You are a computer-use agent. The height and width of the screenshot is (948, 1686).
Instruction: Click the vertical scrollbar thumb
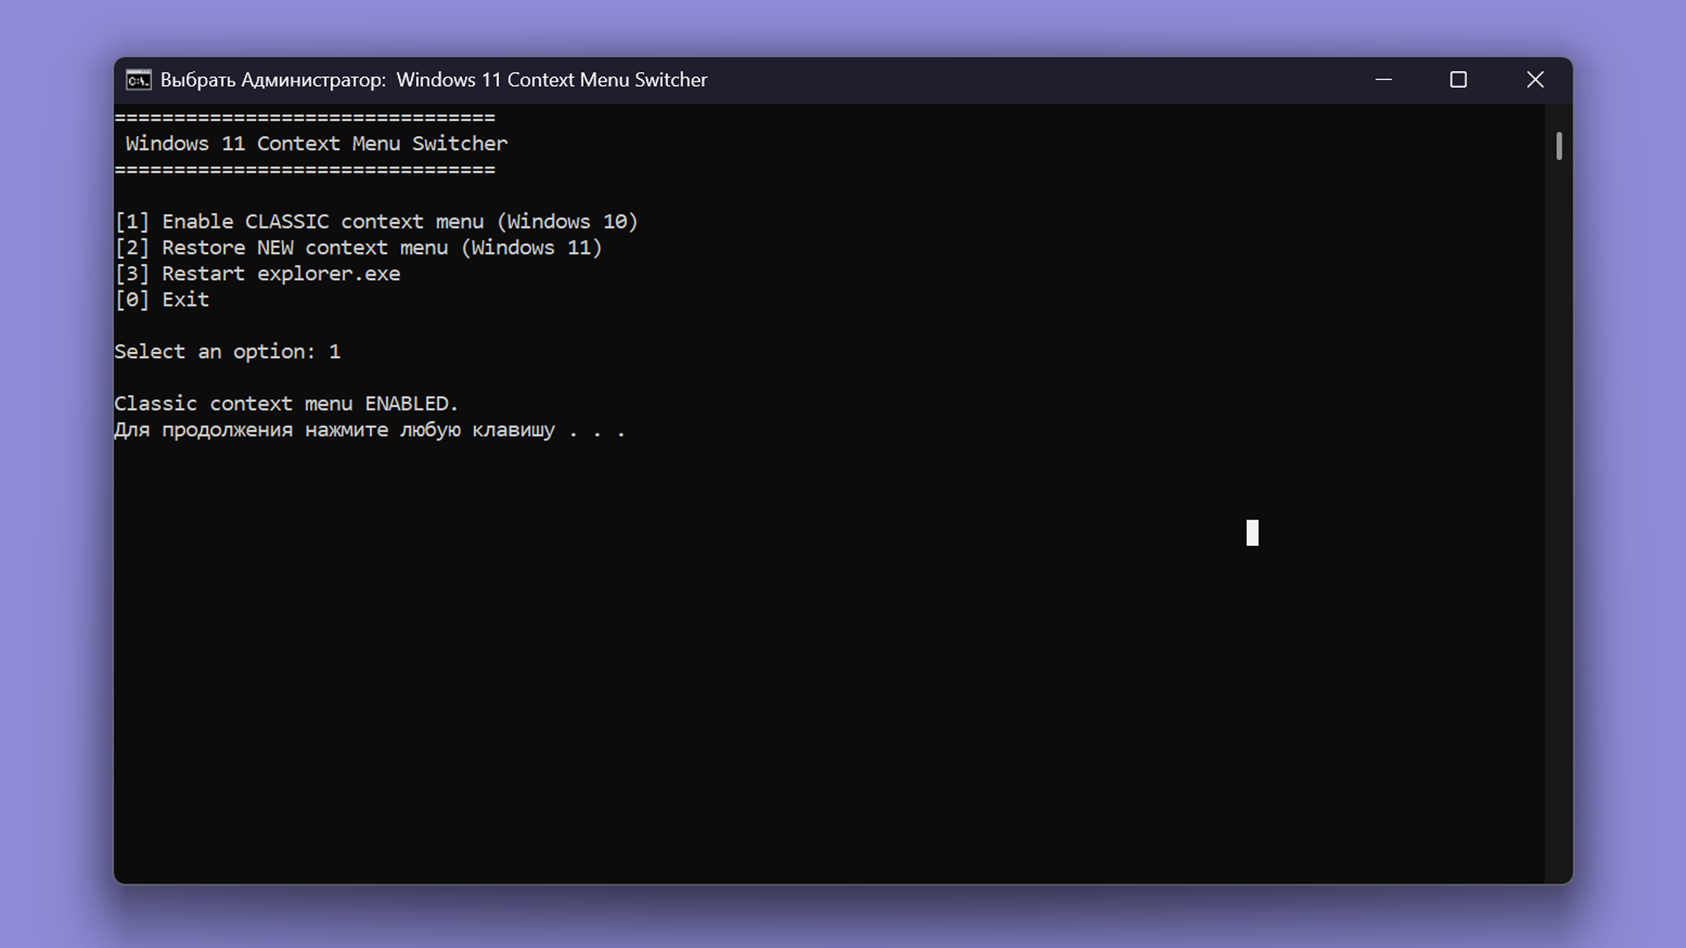pyautogui.click(x=1559, y=146)
